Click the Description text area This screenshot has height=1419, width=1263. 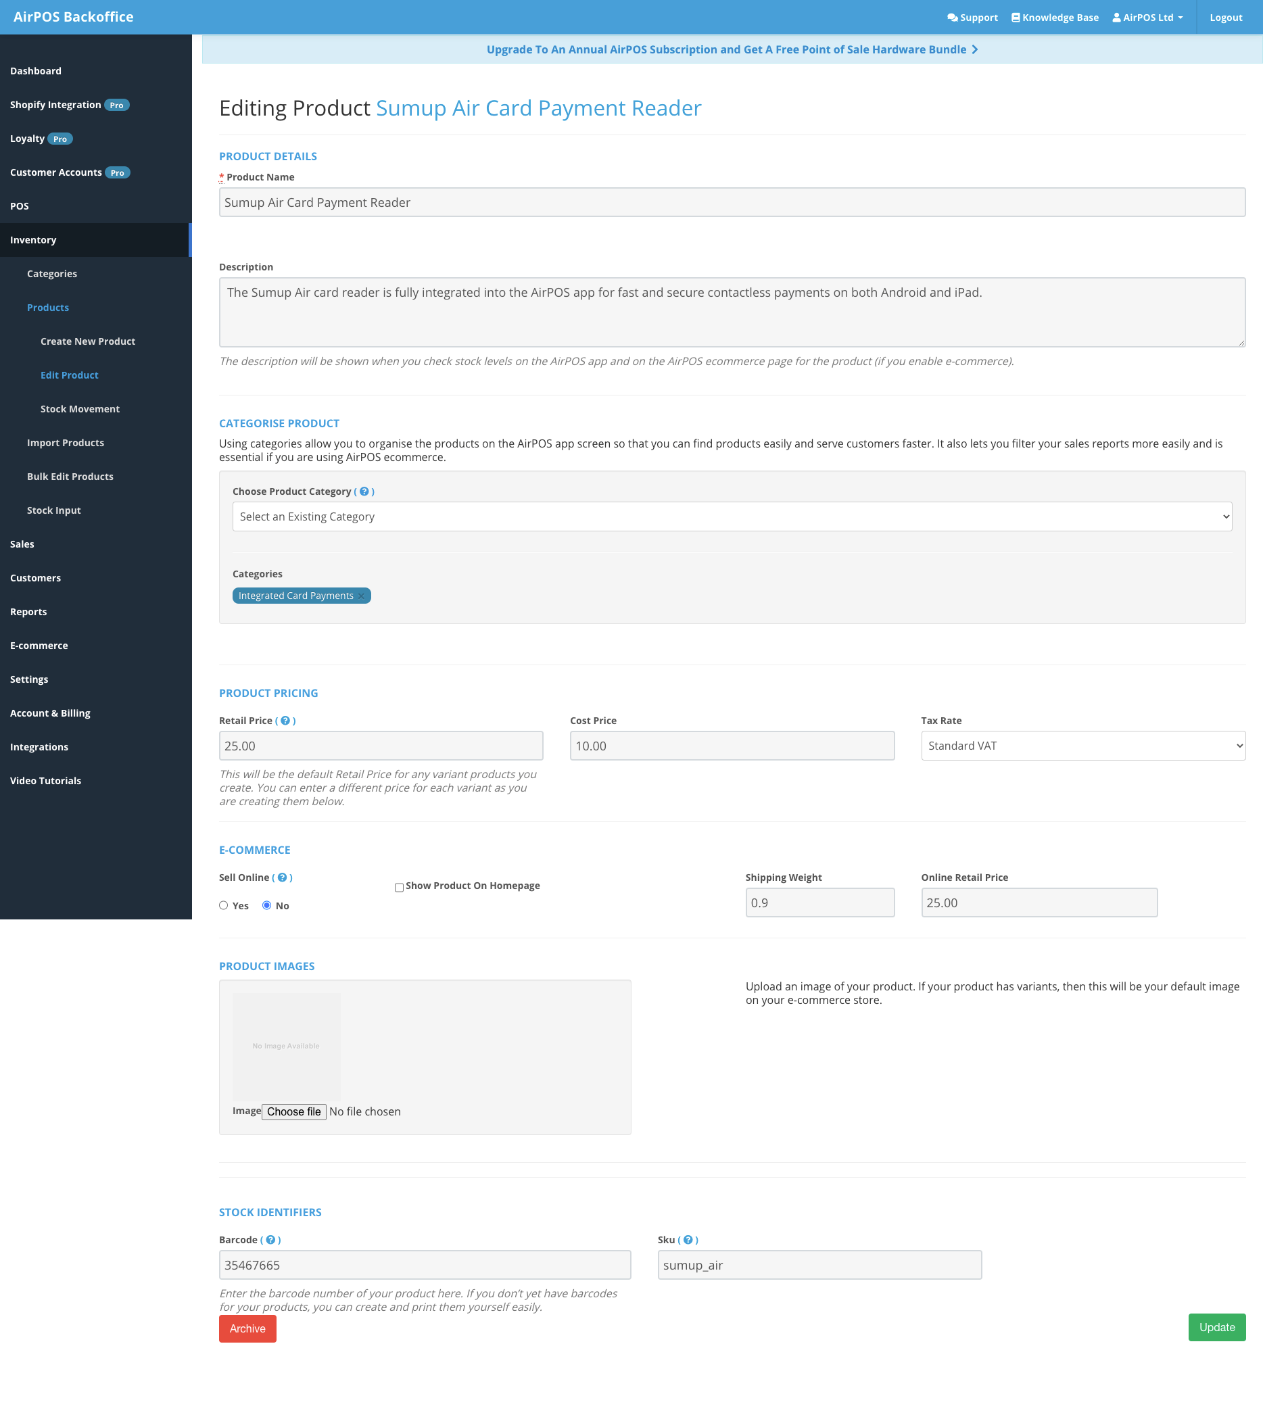732,312
